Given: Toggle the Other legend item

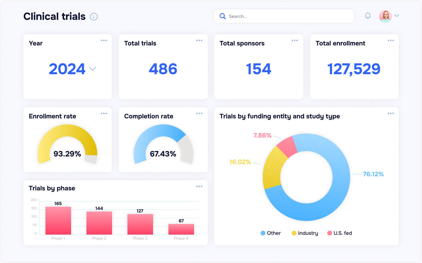Looking at the screenshot, I should pos(271,233).
